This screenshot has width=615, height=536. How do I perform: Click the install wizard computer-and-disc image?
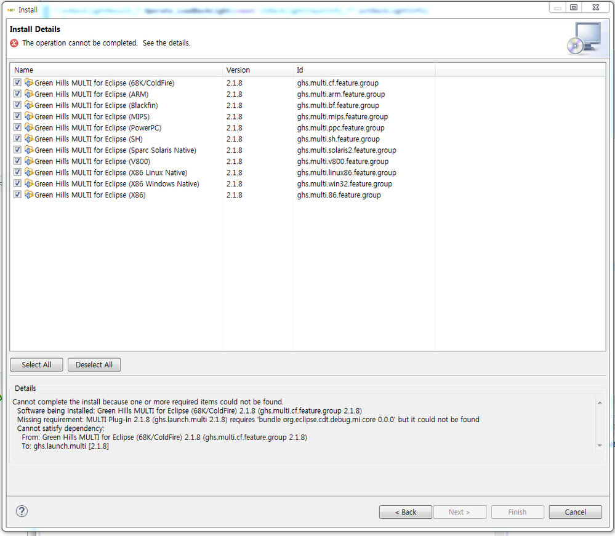point(584,38)
